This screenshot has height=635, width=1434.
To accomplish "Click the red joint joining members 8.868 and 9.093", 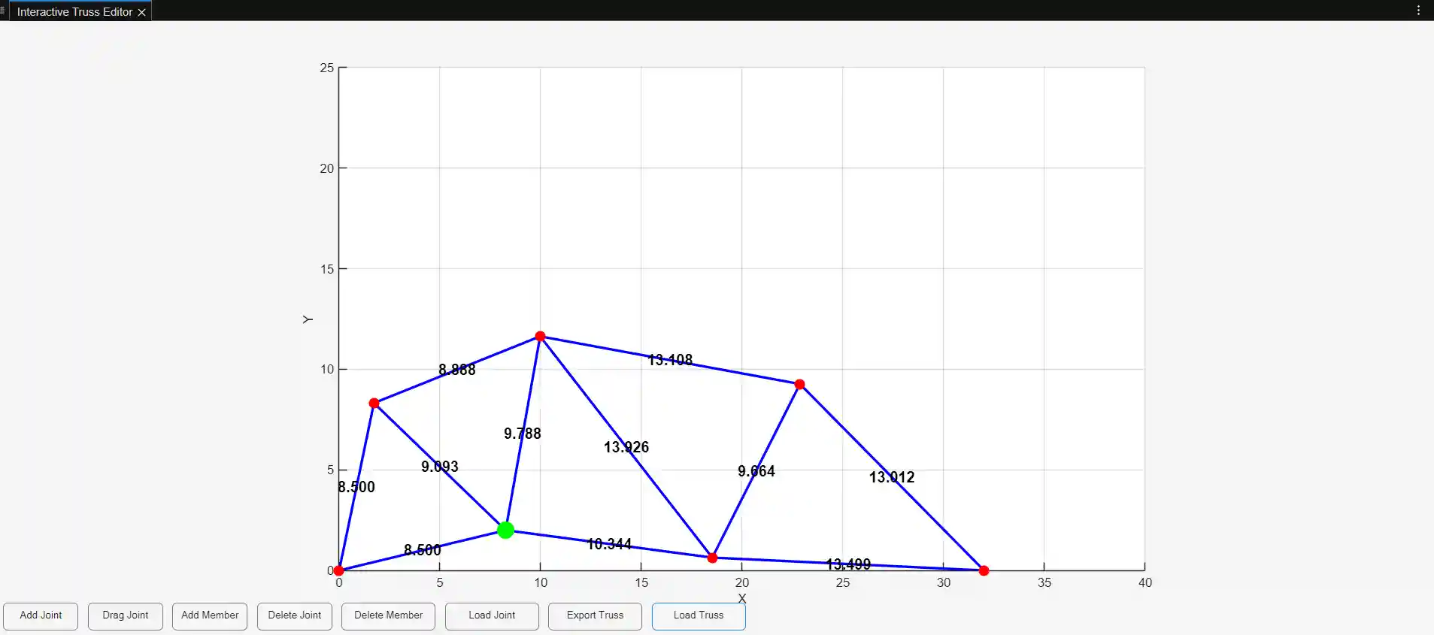I will [374, 403].
